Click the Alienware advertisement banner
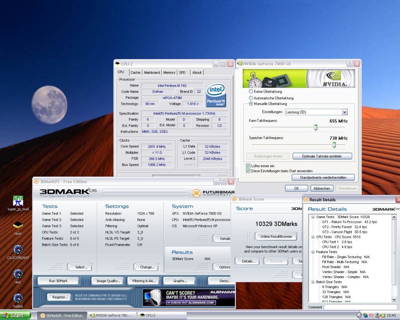 pos(189,298)
